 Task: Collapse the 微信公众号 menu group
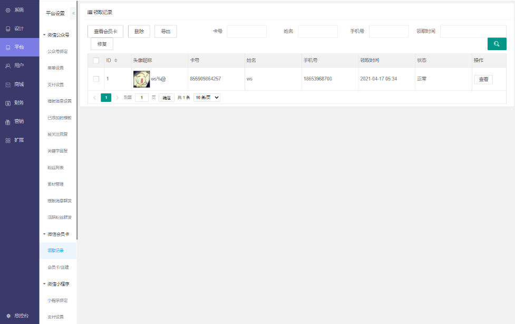44,35
